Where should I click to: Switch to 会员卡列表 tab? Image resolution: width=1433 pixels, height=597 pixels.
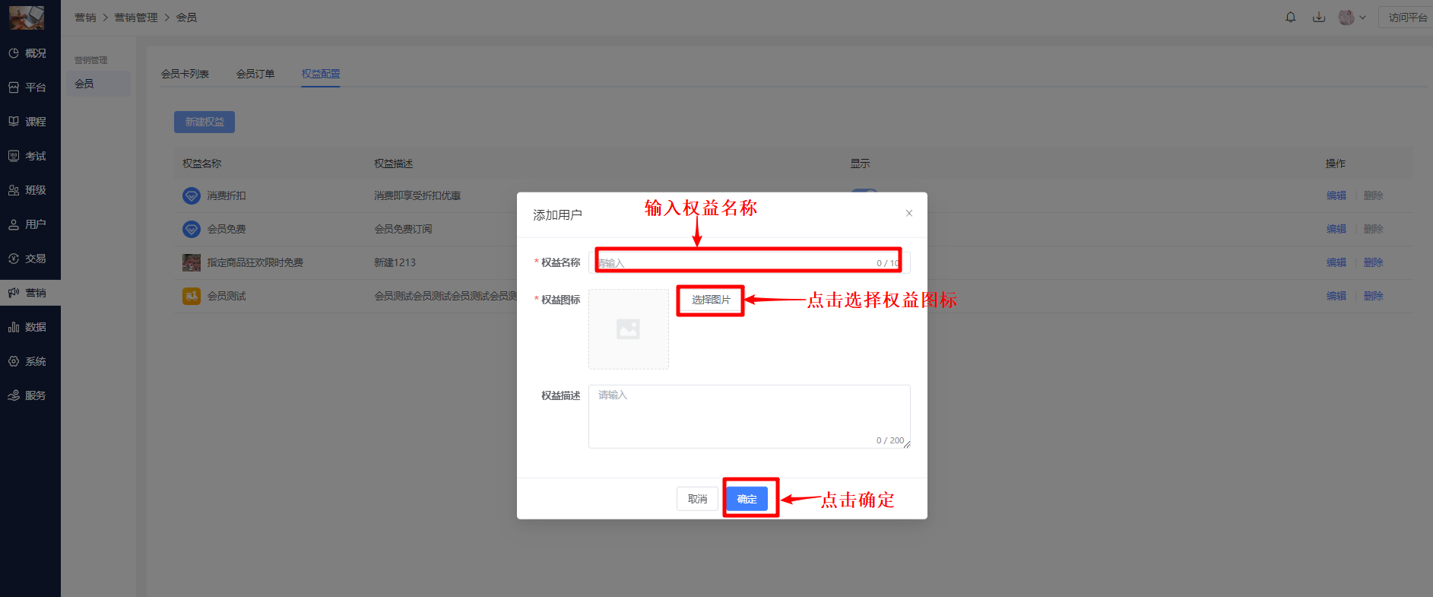coord(185,74)
